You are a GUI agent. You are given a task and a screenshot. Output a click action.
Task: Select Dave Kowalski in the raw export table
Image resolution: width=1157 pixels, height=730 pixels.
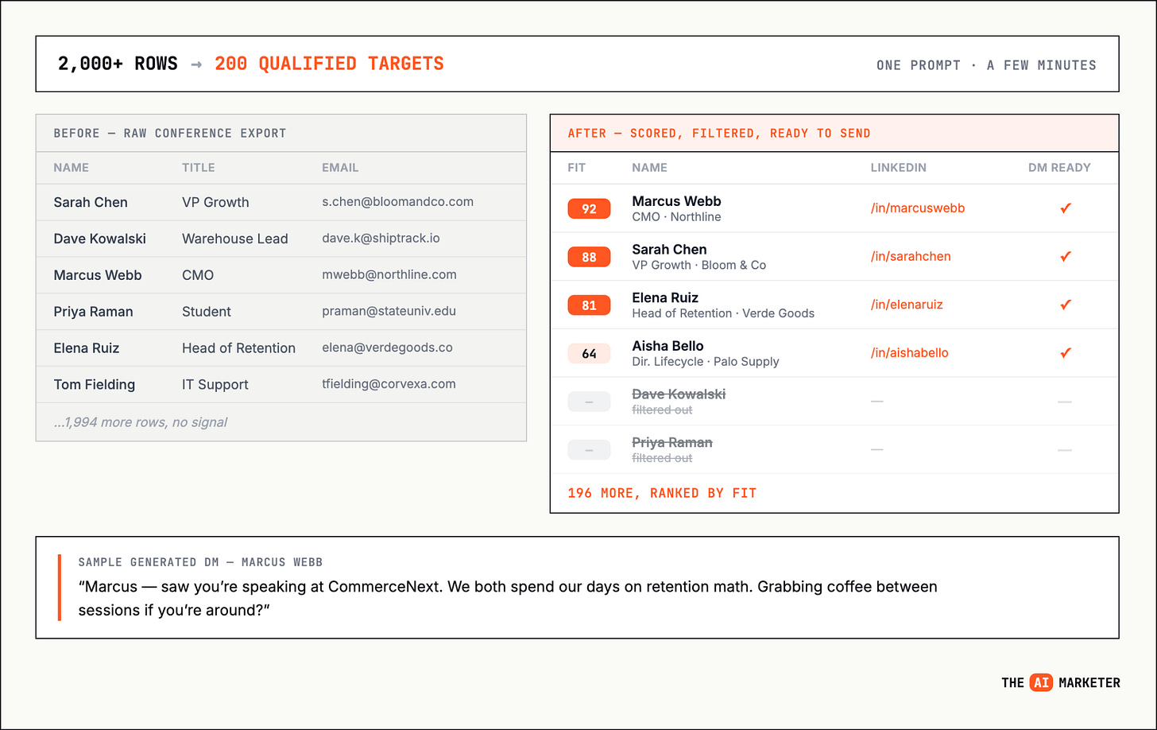[x=100, y=239]
